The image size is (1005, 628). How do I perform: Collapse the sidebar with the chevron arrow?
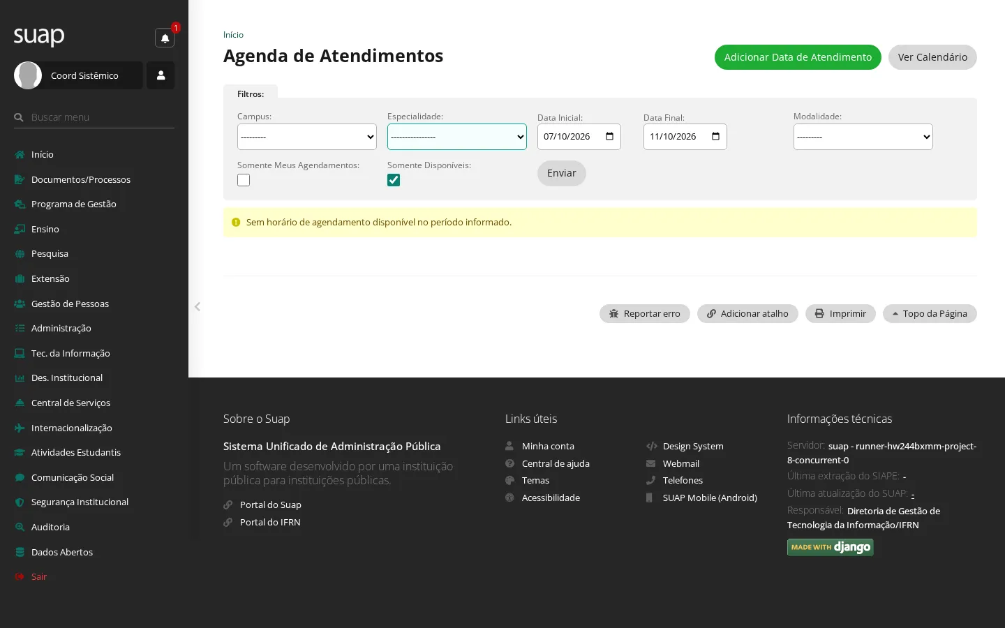click(x=198, y=306)
